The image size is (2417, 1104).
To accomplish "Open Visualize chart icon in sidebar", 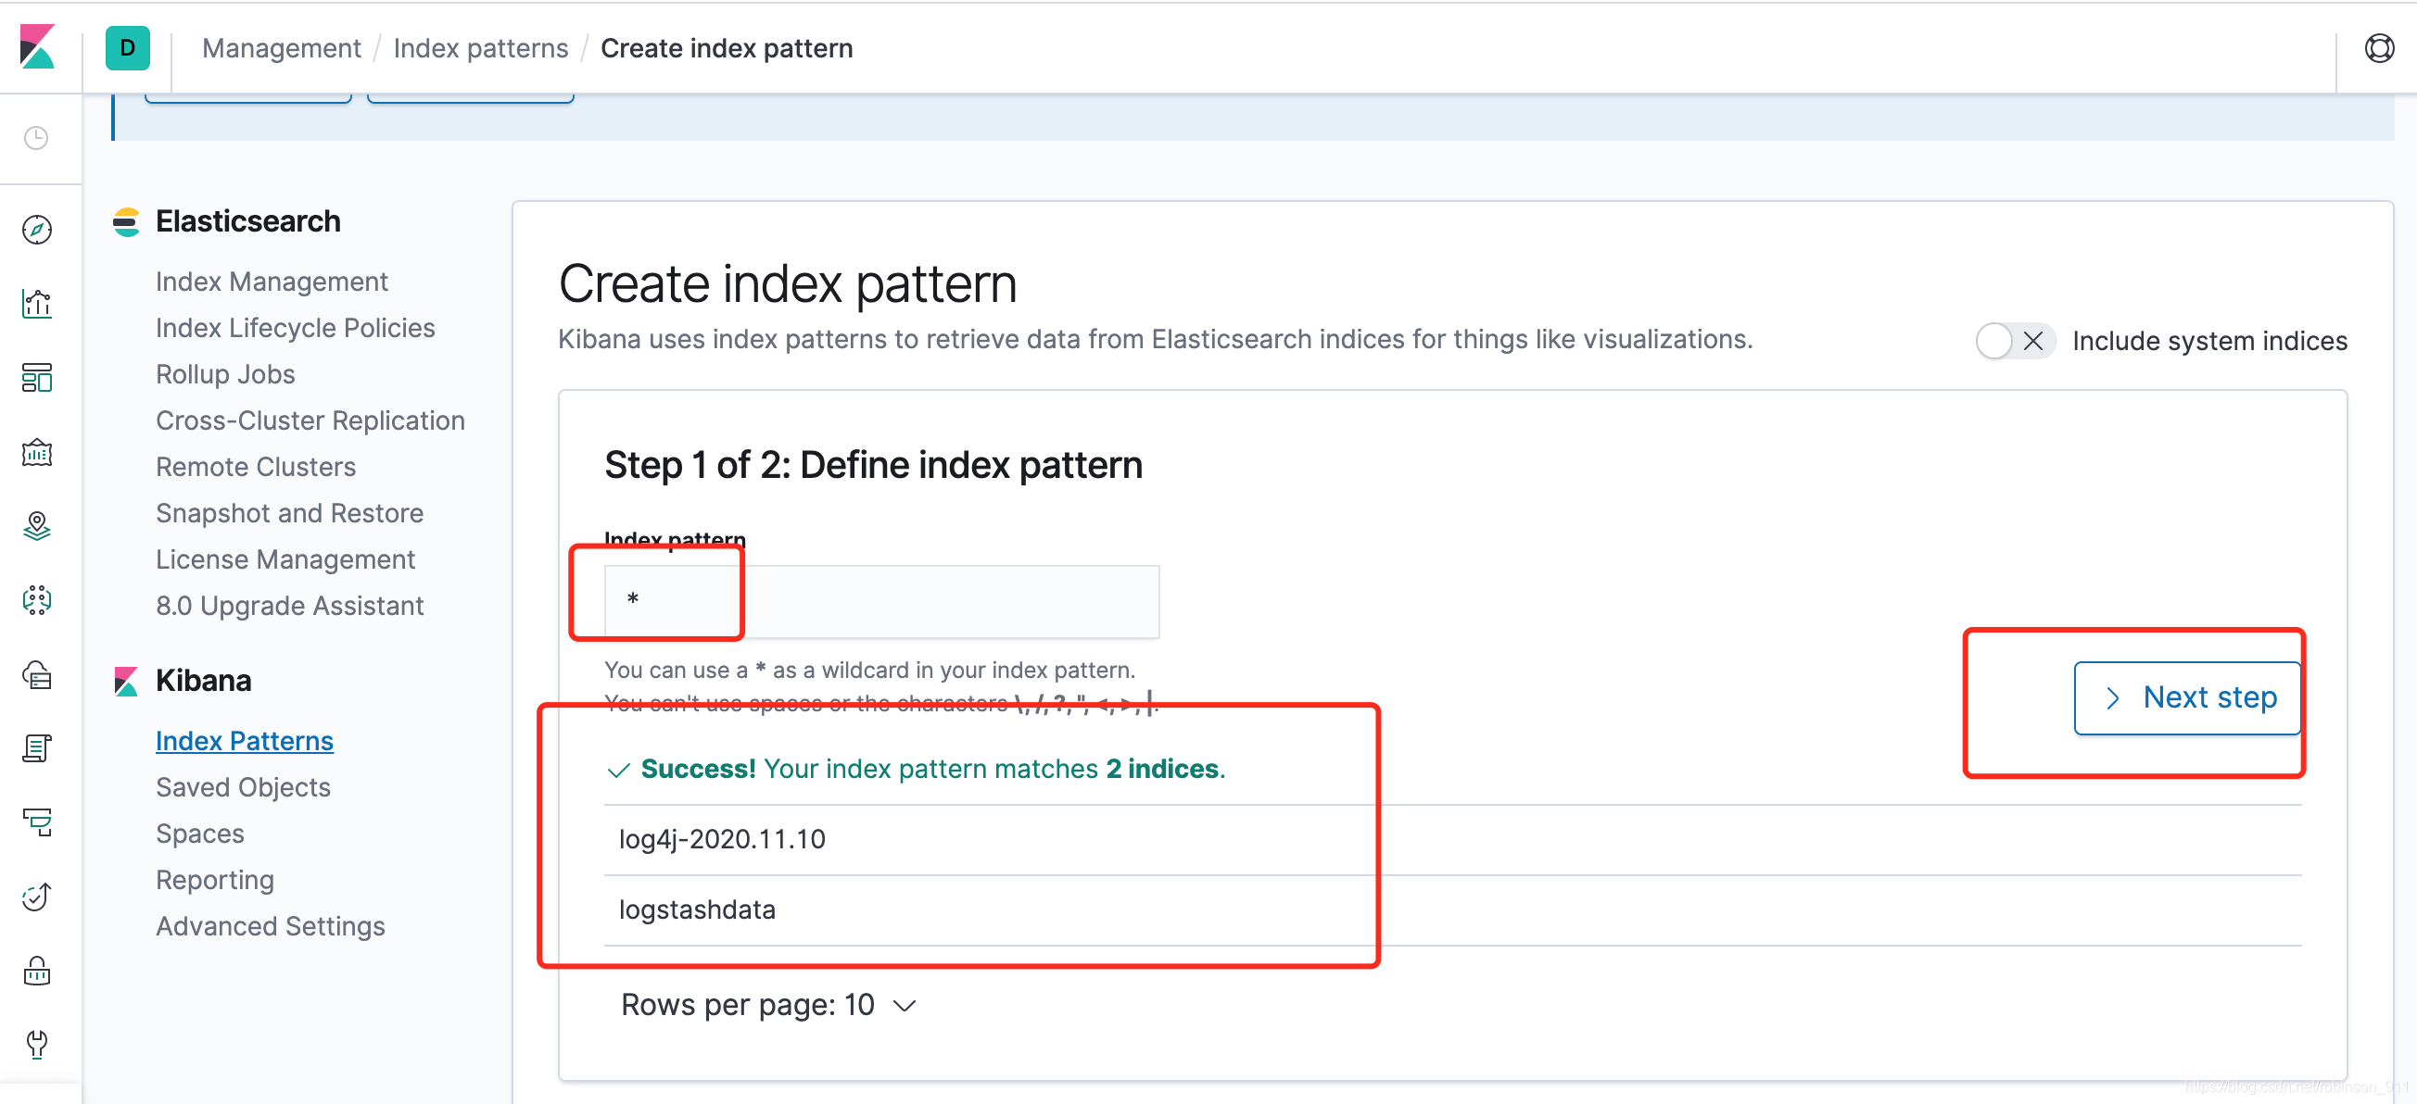I will 36,304.
